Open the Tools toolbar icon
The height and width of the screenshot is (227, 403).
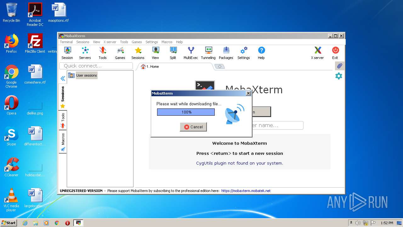point(103,53)
